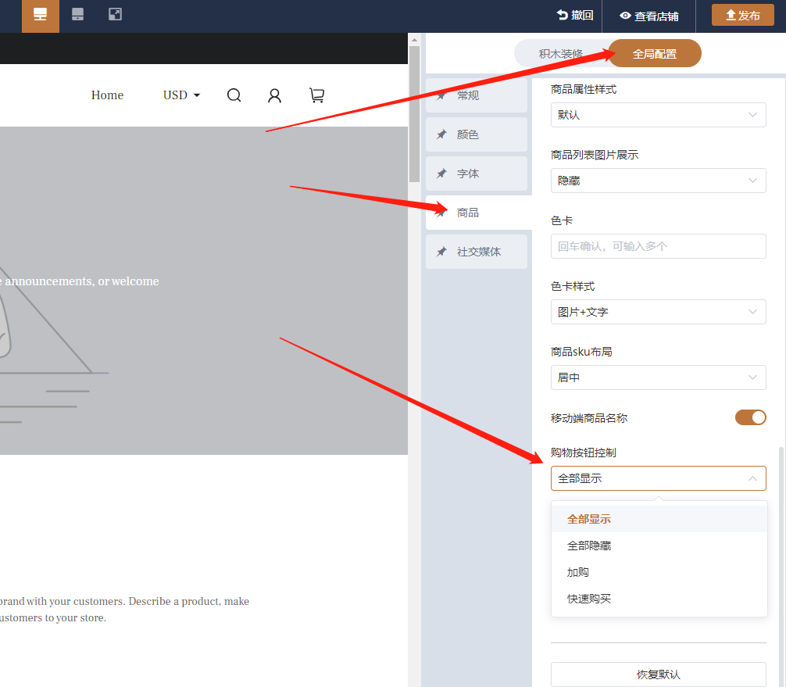Click the 色卡 input field
The image size is (786, 687).
tap(658, 246)
